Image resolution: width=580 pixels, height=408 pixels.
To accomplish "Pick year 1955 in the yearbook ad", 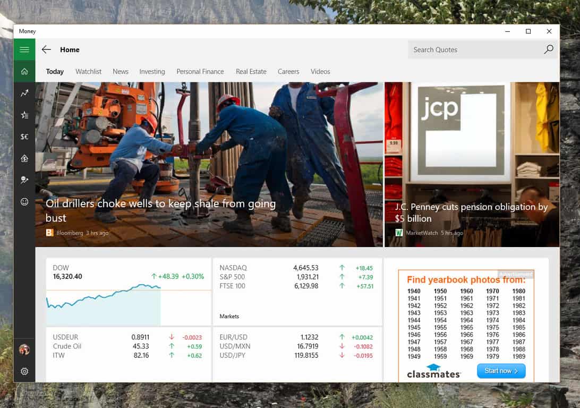I will click(440, 327).
